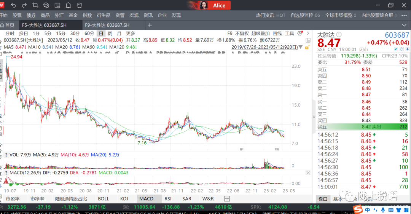Image resolution: width=411 pixels, height=214 pixels.
Task: Open the 画线 drawing tools
Action: (x=277, y=33)
